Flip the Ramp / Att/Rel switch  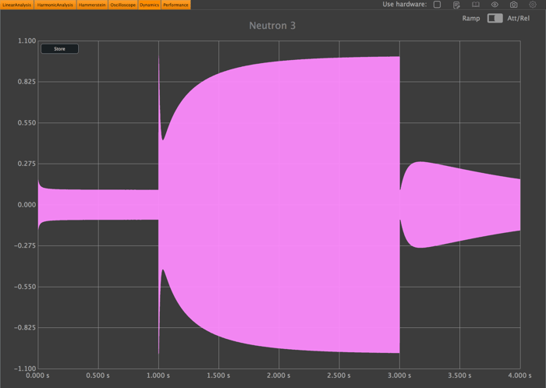pyautogui.click(x=495, y=18)
